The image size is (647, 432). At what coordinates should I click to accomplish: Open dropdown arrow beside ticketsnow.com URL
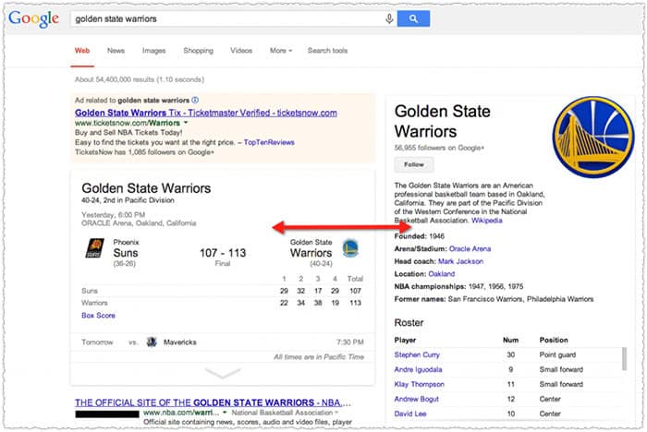186,123
